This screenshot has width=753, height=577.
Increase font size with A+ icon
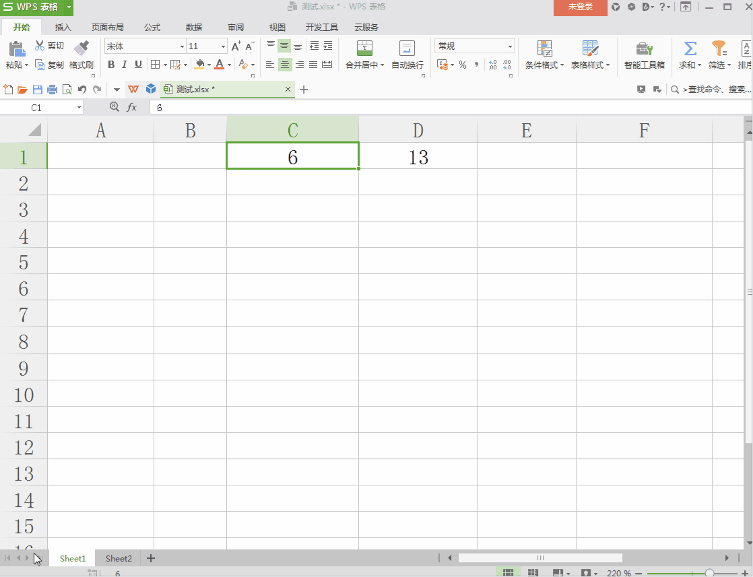[x=236, y=46]
